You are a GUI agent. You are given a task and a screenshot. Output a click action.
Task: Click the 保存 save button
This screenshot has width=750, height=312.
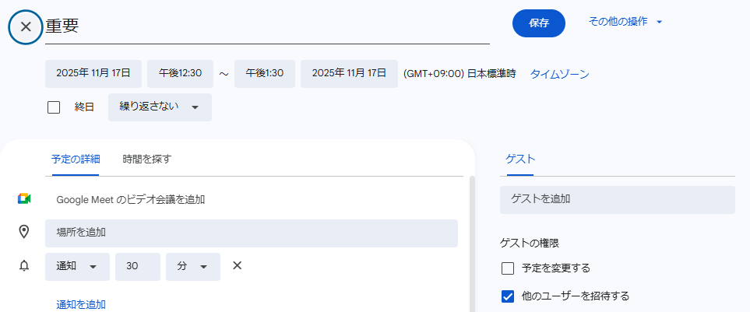click(x=539, y=23)
